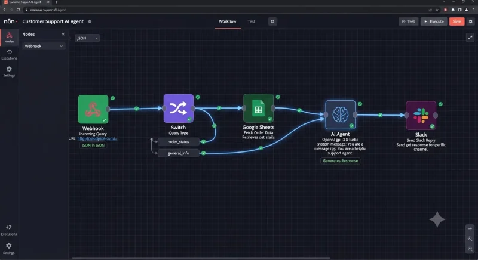Open the Slack node
The image size is (478, 260).
[x=421, y=116]
